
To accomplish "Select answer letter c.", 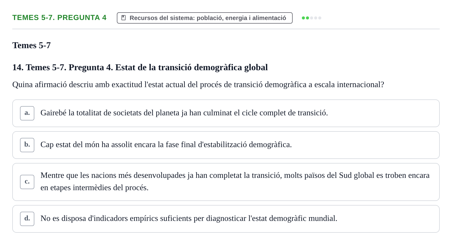I will (x=27, y=182).
